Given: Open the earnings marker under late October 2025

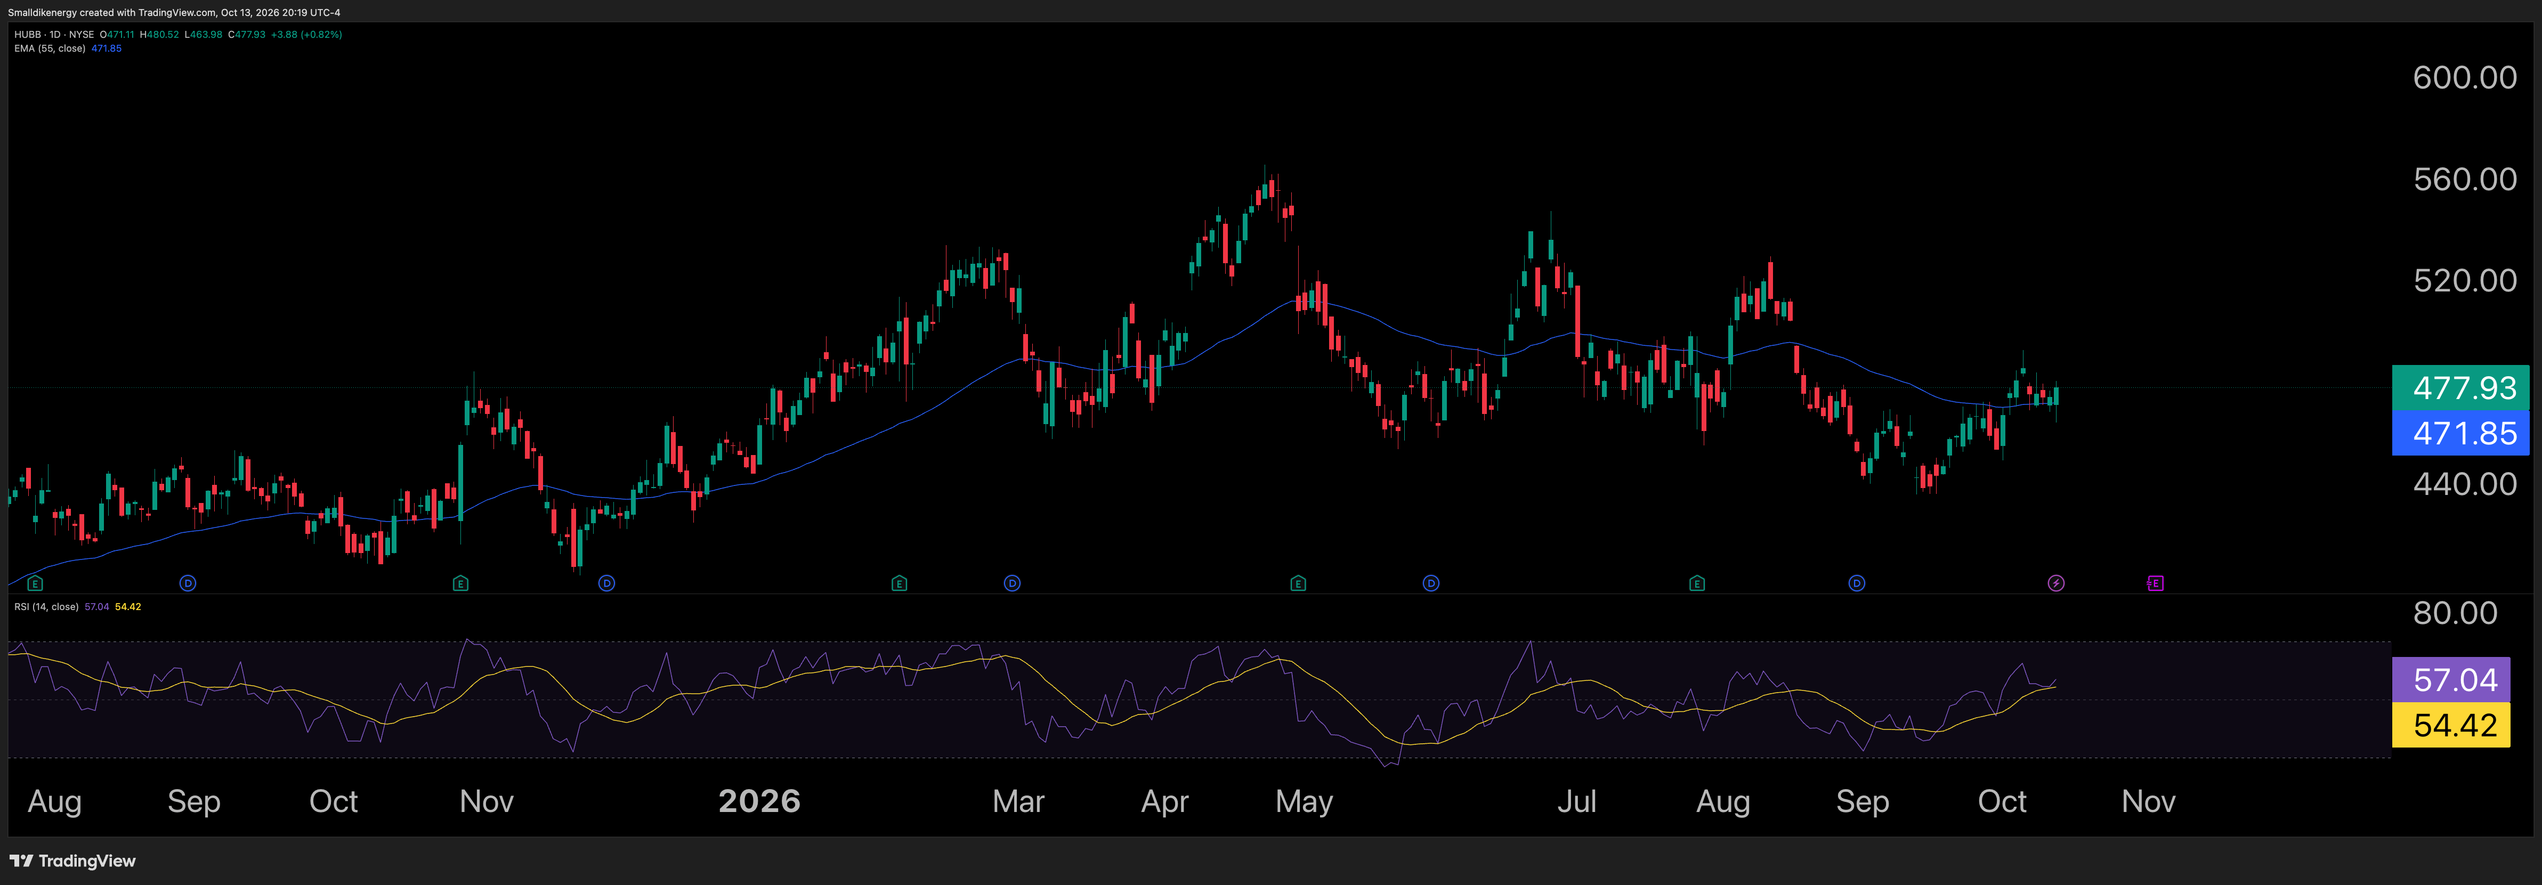Looking at the screenshot, I should (460, 583).
